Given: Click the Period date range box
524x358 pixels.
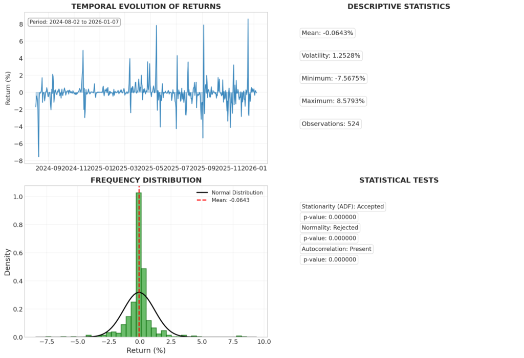Looking at the screenshot, I should point(74,23).
